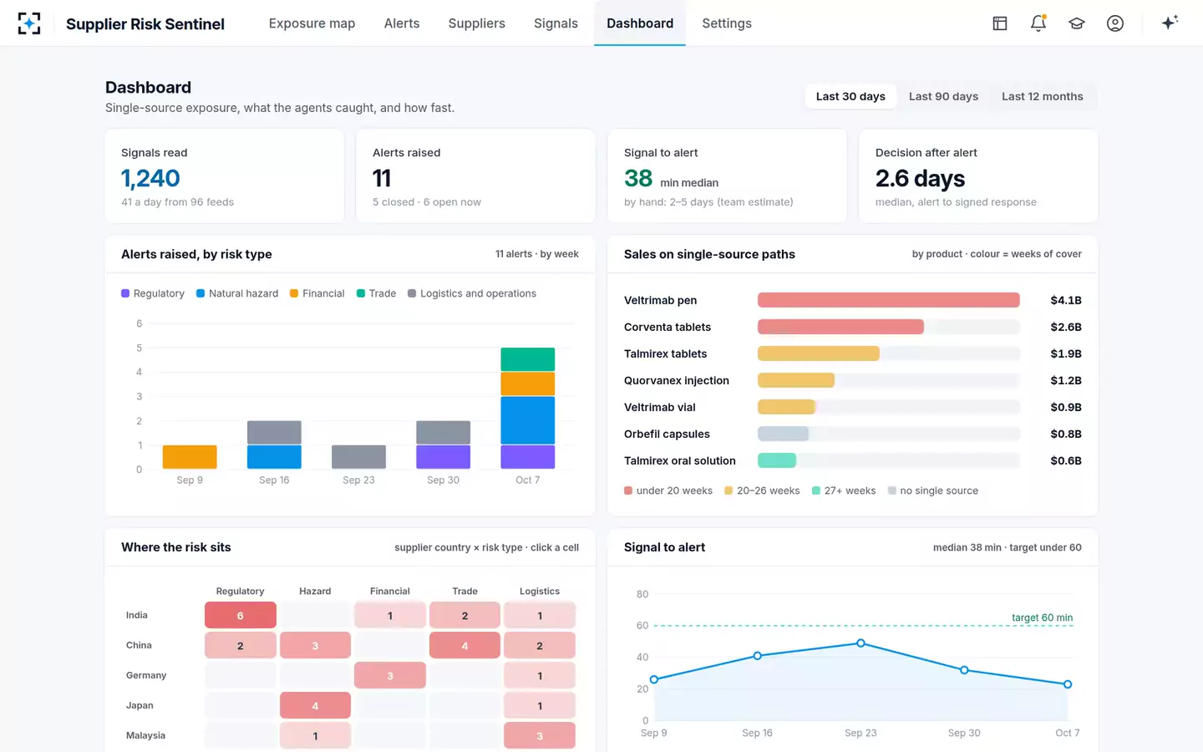Image resolution: width=1203 pixels, height=752 pixels.
Task: Switch to Last 12 months range
Action: coord(1043,97)
